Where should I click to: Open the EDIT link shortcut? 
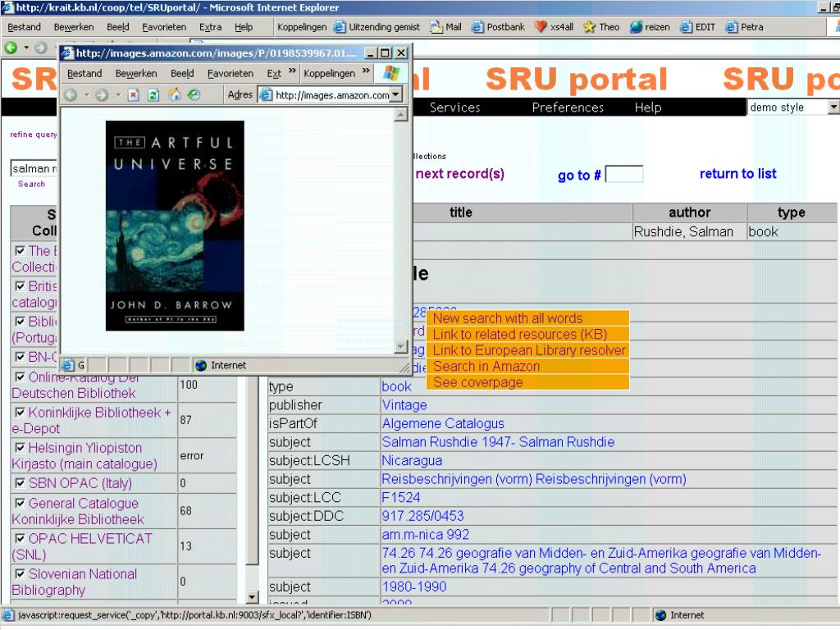click(697, 27)
